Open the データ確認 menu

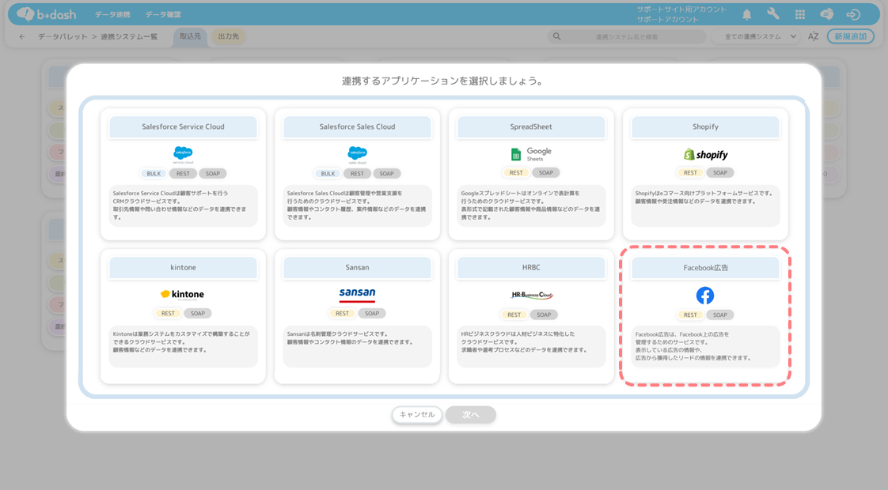pos(163,14)
